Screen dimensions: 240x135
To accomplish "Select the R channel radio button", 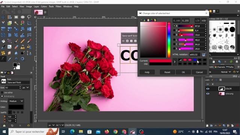I will click(174, 26).
